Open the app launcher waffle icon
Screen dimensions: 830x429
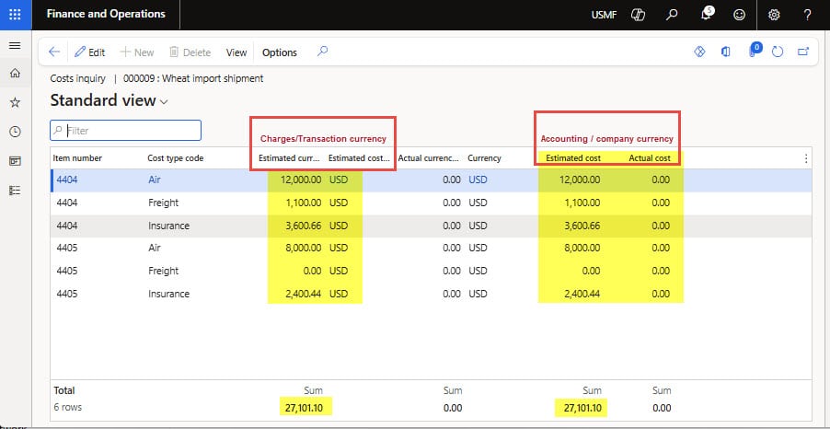pos(16,15)
